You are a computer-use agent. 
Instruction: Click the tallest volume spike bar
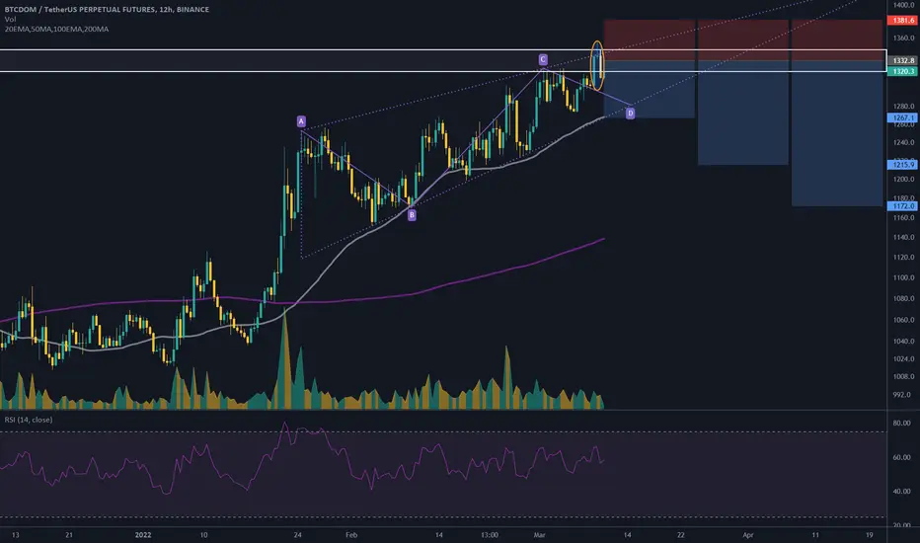(x=285, y=359)
